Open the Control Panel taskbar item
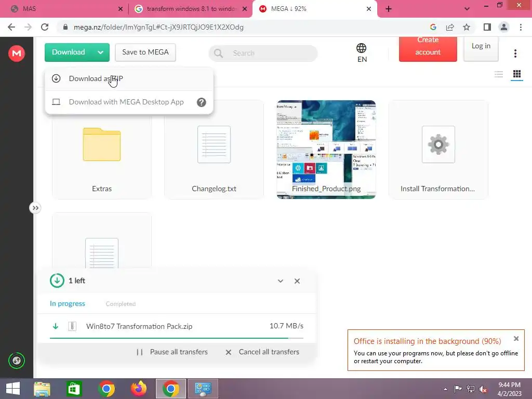The width and height of the screenshot is (532, 399). [203, 389]
